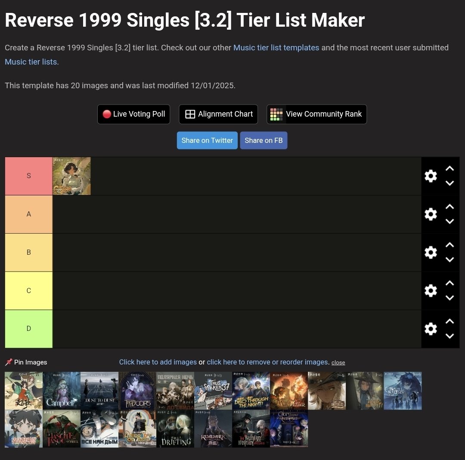Select the fiery orange Ember album cover
The height and width of the screenshot is (460, 465).
[x=289, y=391]
